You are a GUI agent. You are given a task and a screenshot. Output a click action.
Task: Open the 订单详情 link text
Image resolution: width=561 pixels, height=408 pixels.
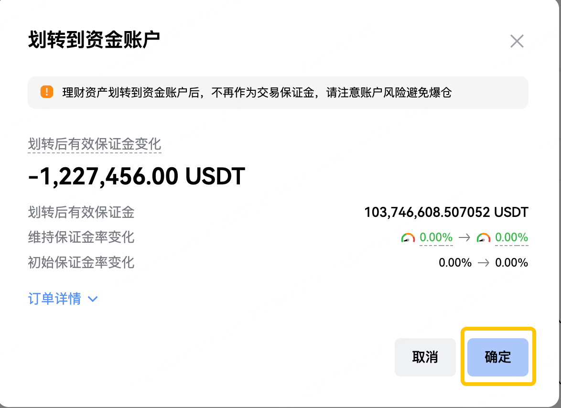(54, 299)
